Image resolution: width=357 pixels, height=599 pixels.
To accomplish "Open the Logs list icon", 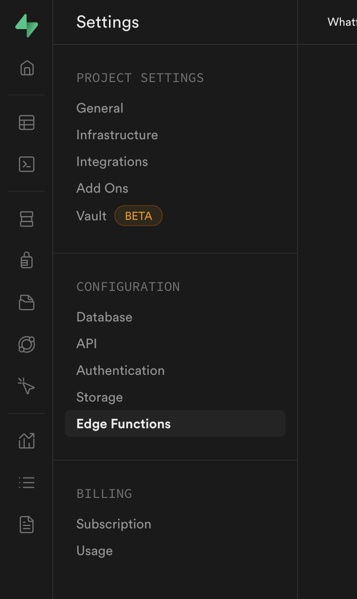I will 27,483.
